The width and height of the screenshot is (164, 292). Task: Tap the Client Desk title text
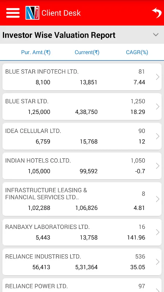pyautogui.click(x=61, y=13)
